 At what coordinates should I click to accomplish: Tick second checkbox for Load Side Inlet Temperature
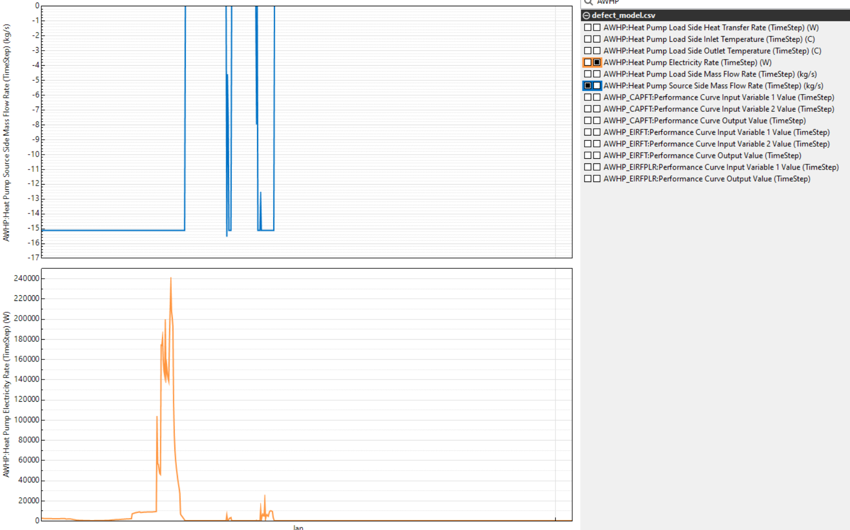click(x=597, y=39)
